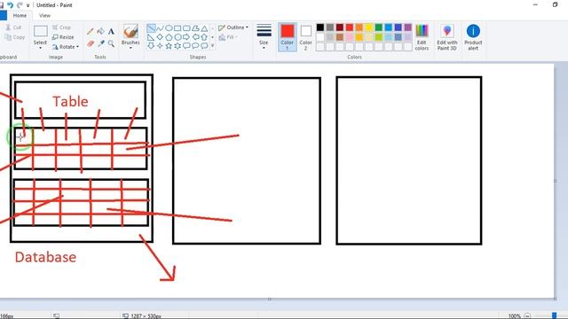Click the zoom out minus button

[527, 316]
